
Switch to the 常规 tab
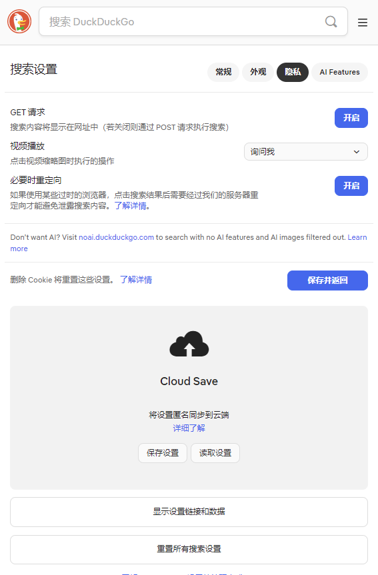click(x=223, y=72)
